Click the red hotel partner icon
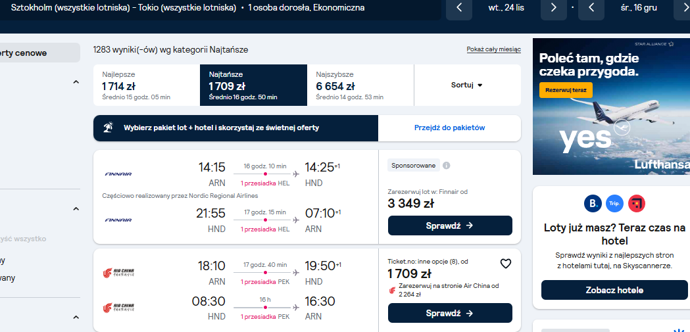Screen dimensions: 690x332 point(636,204)
